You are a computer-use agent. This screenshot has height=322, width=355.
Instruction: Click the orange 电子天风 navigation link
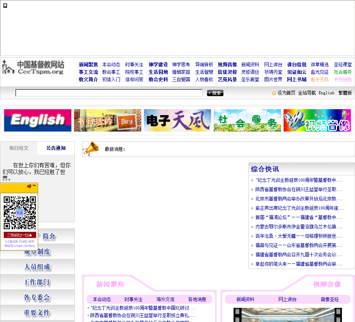point(319,79)
